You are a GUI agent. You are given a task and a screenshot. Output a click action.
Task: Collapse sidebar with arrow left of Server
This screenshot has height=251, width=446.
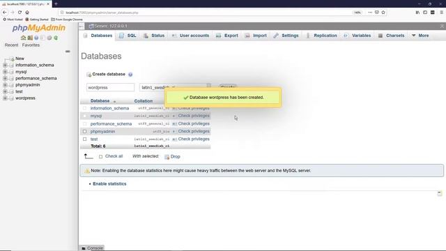[x=82, y=26]
